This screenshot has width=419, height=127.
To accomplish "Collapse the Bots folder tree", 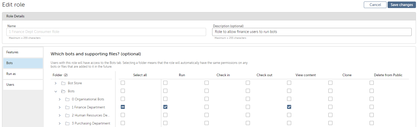I will pyautogui.click(x=56, y=91).
